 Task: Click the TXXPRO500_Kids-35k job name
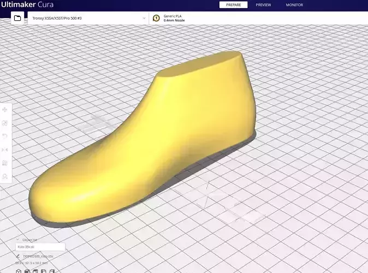coord(38,256)
